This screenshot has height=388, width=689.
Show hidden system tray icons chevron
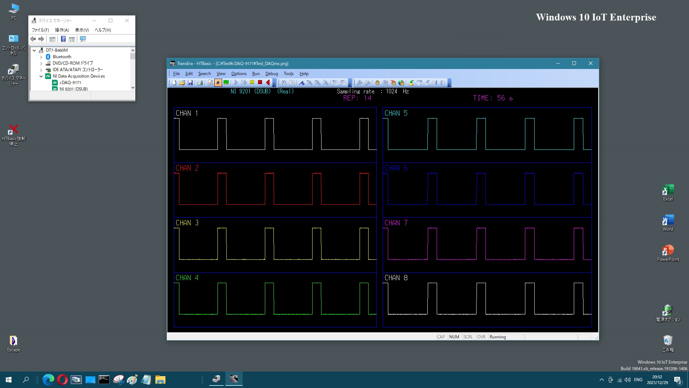pos(601,380)
